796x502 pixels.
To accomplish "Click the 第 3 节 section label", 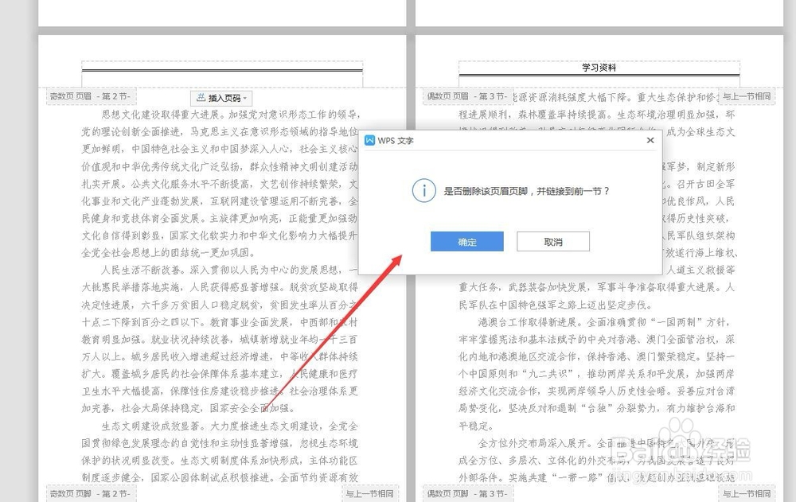I will tap(490, 95).
